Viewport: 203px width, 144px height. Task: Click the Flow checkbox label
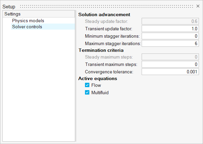click(96, 85)
